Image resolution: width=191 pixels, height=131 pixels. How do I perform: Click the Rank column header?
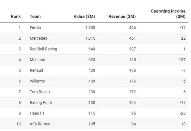16,16
